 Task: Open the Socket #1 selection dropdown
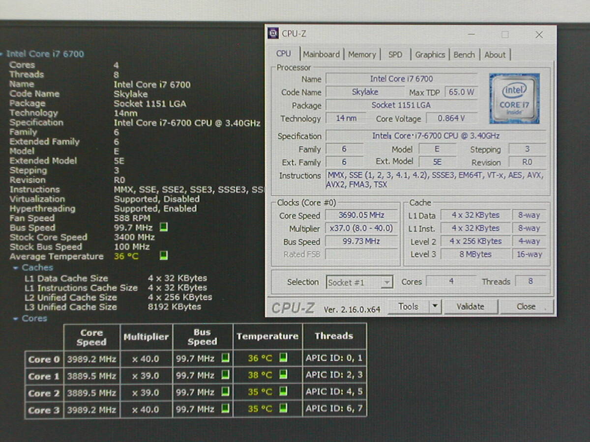386,282
